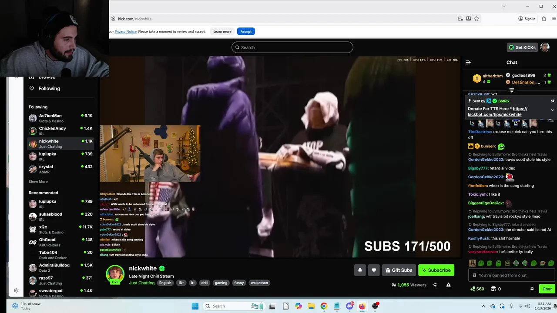The width and height of the screenshot is (557, 313).
Task: Open ChickenAndy's channel
Action: (60, 131)
